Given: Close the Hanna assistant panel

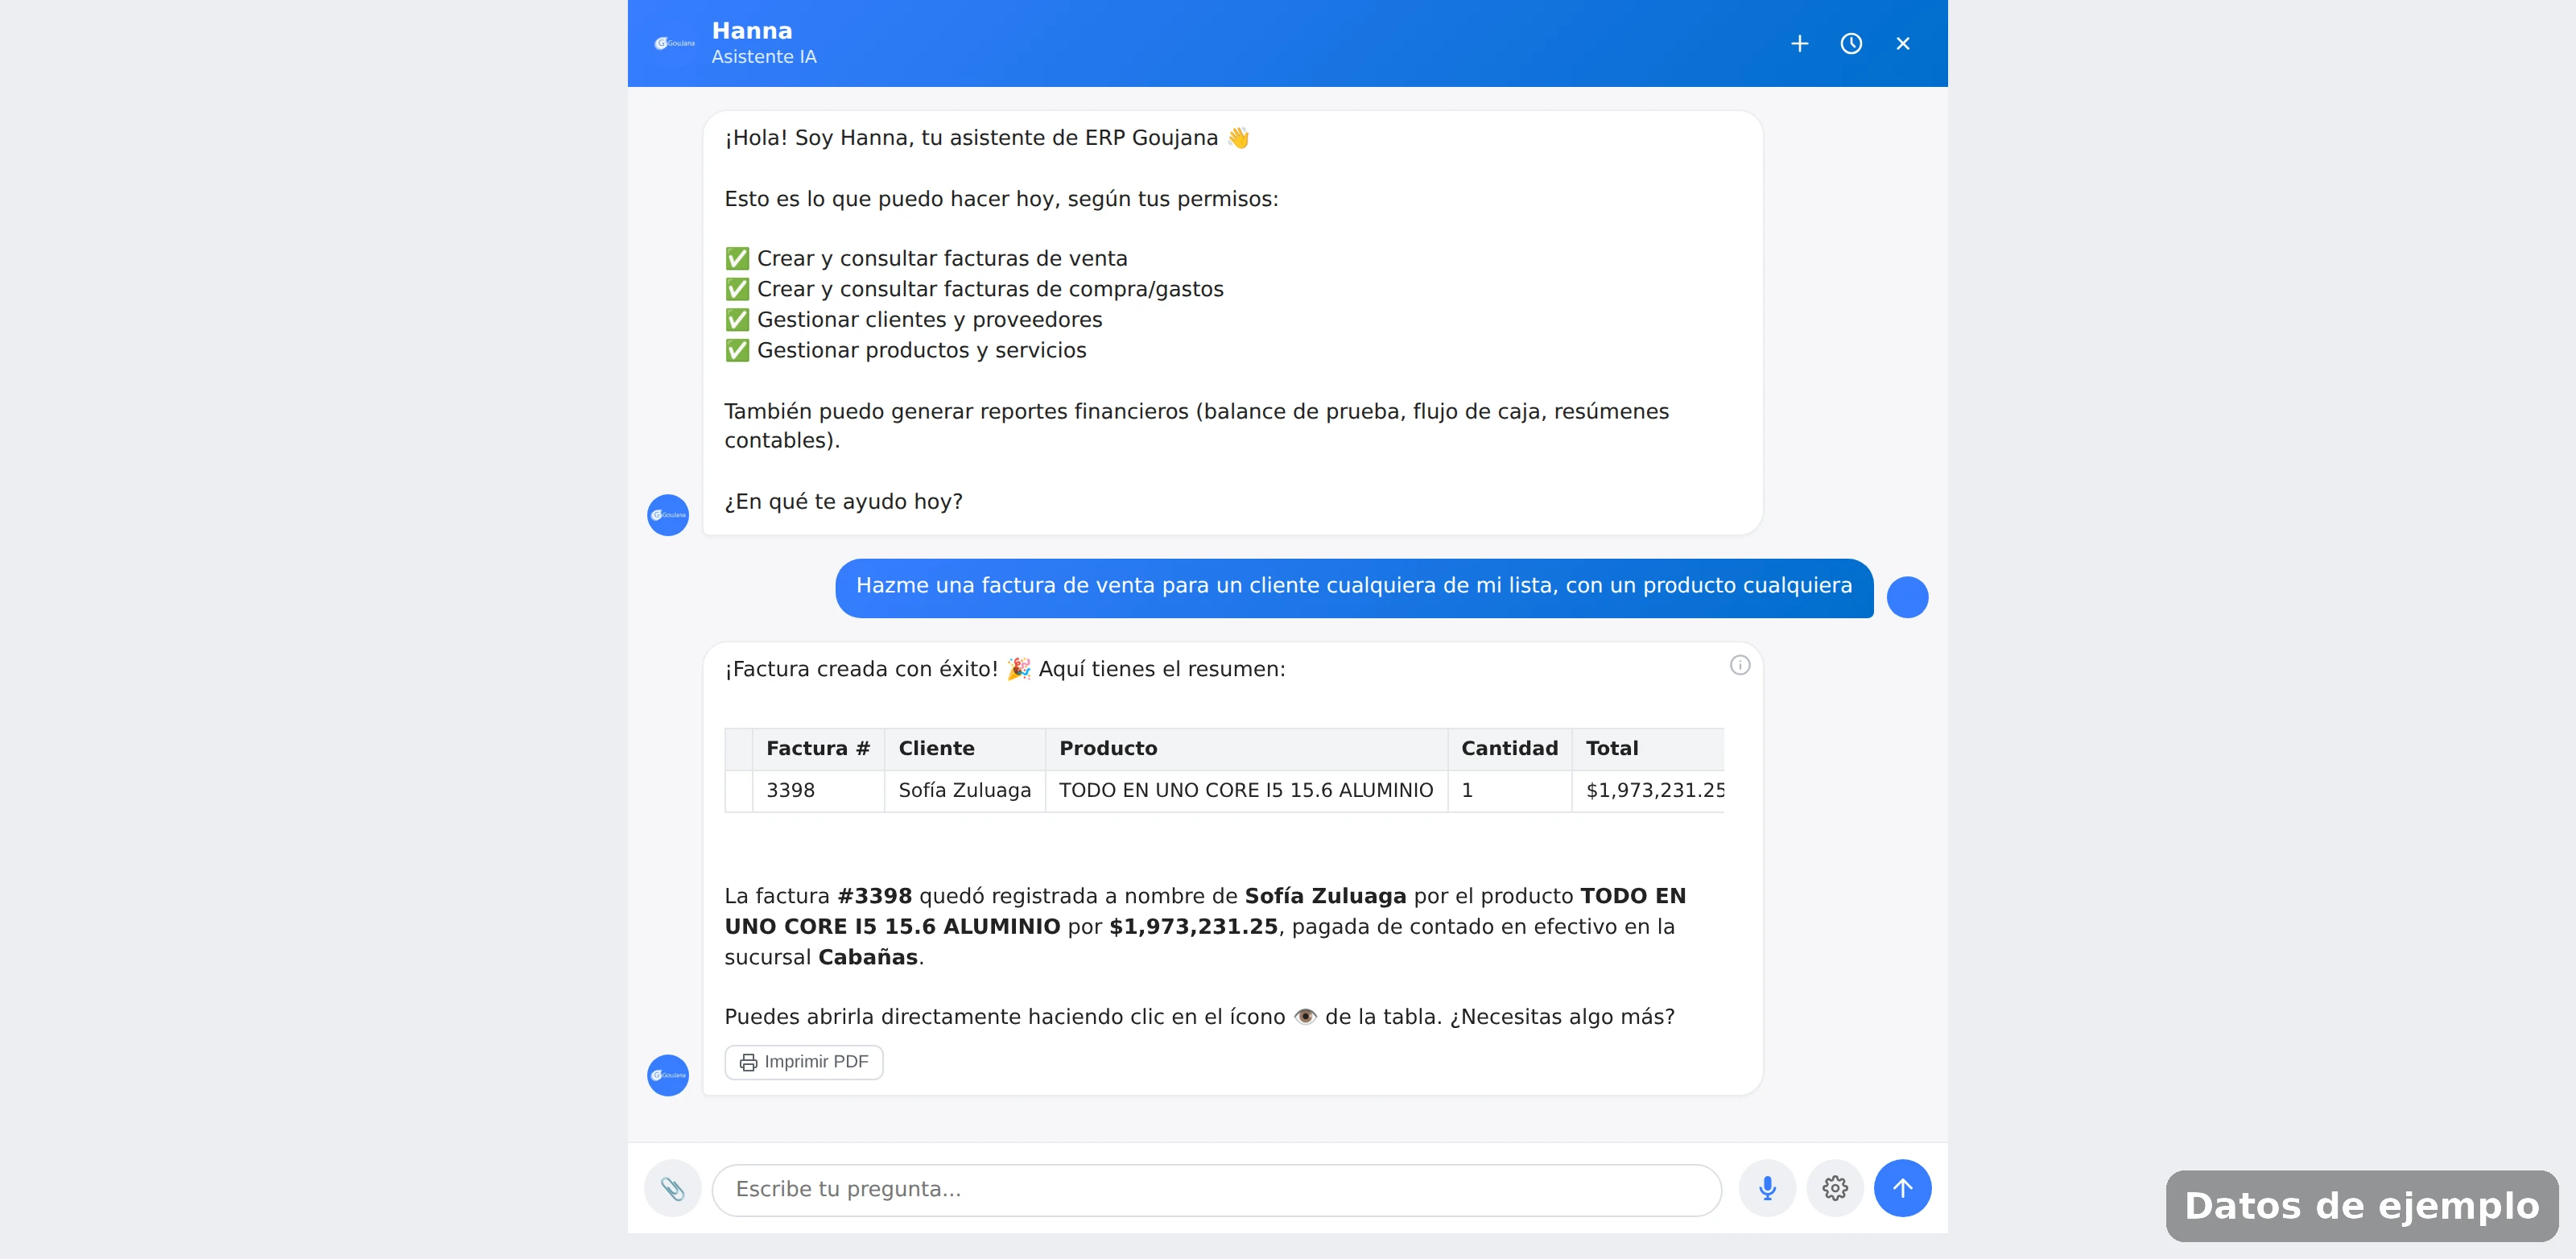Looking at the screenshot, I should click(1903, 44).
